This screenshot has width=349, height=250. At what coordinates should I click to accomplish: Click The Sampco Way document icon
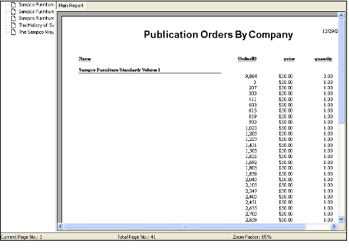14,32
